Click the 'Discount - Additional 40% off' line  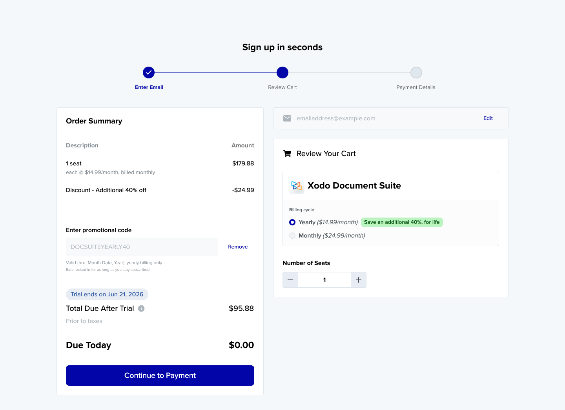coord(106,190)
